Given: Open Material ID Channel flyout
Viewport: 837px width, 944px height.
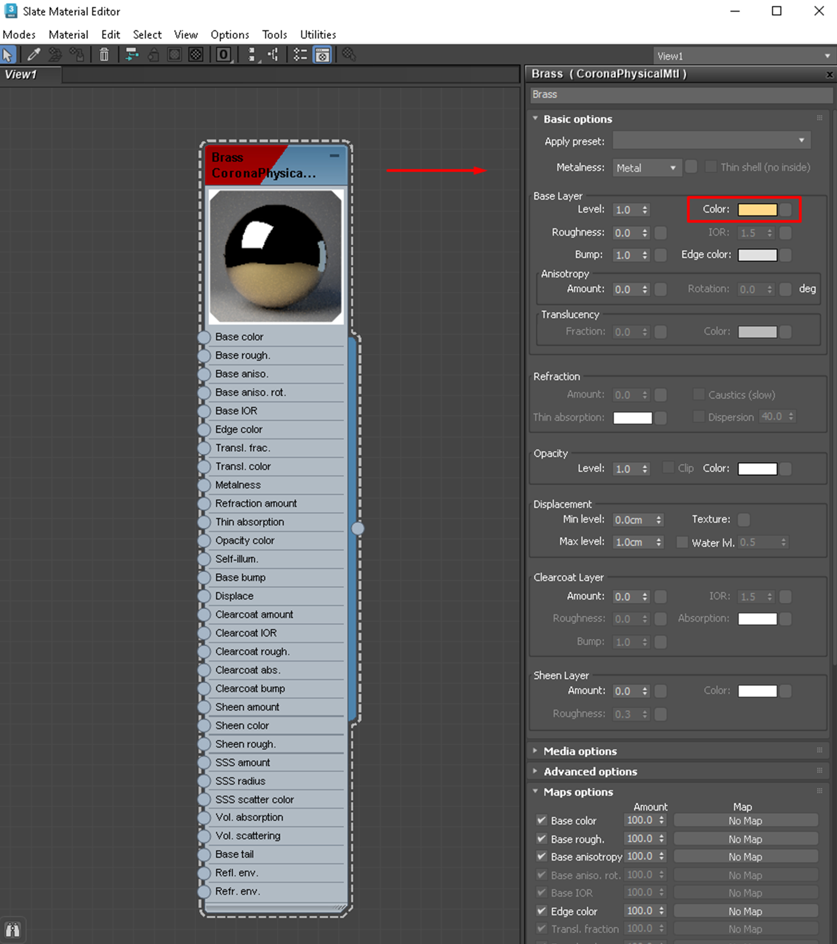Looking at the screenshot, I should click(x=224, y=55).
